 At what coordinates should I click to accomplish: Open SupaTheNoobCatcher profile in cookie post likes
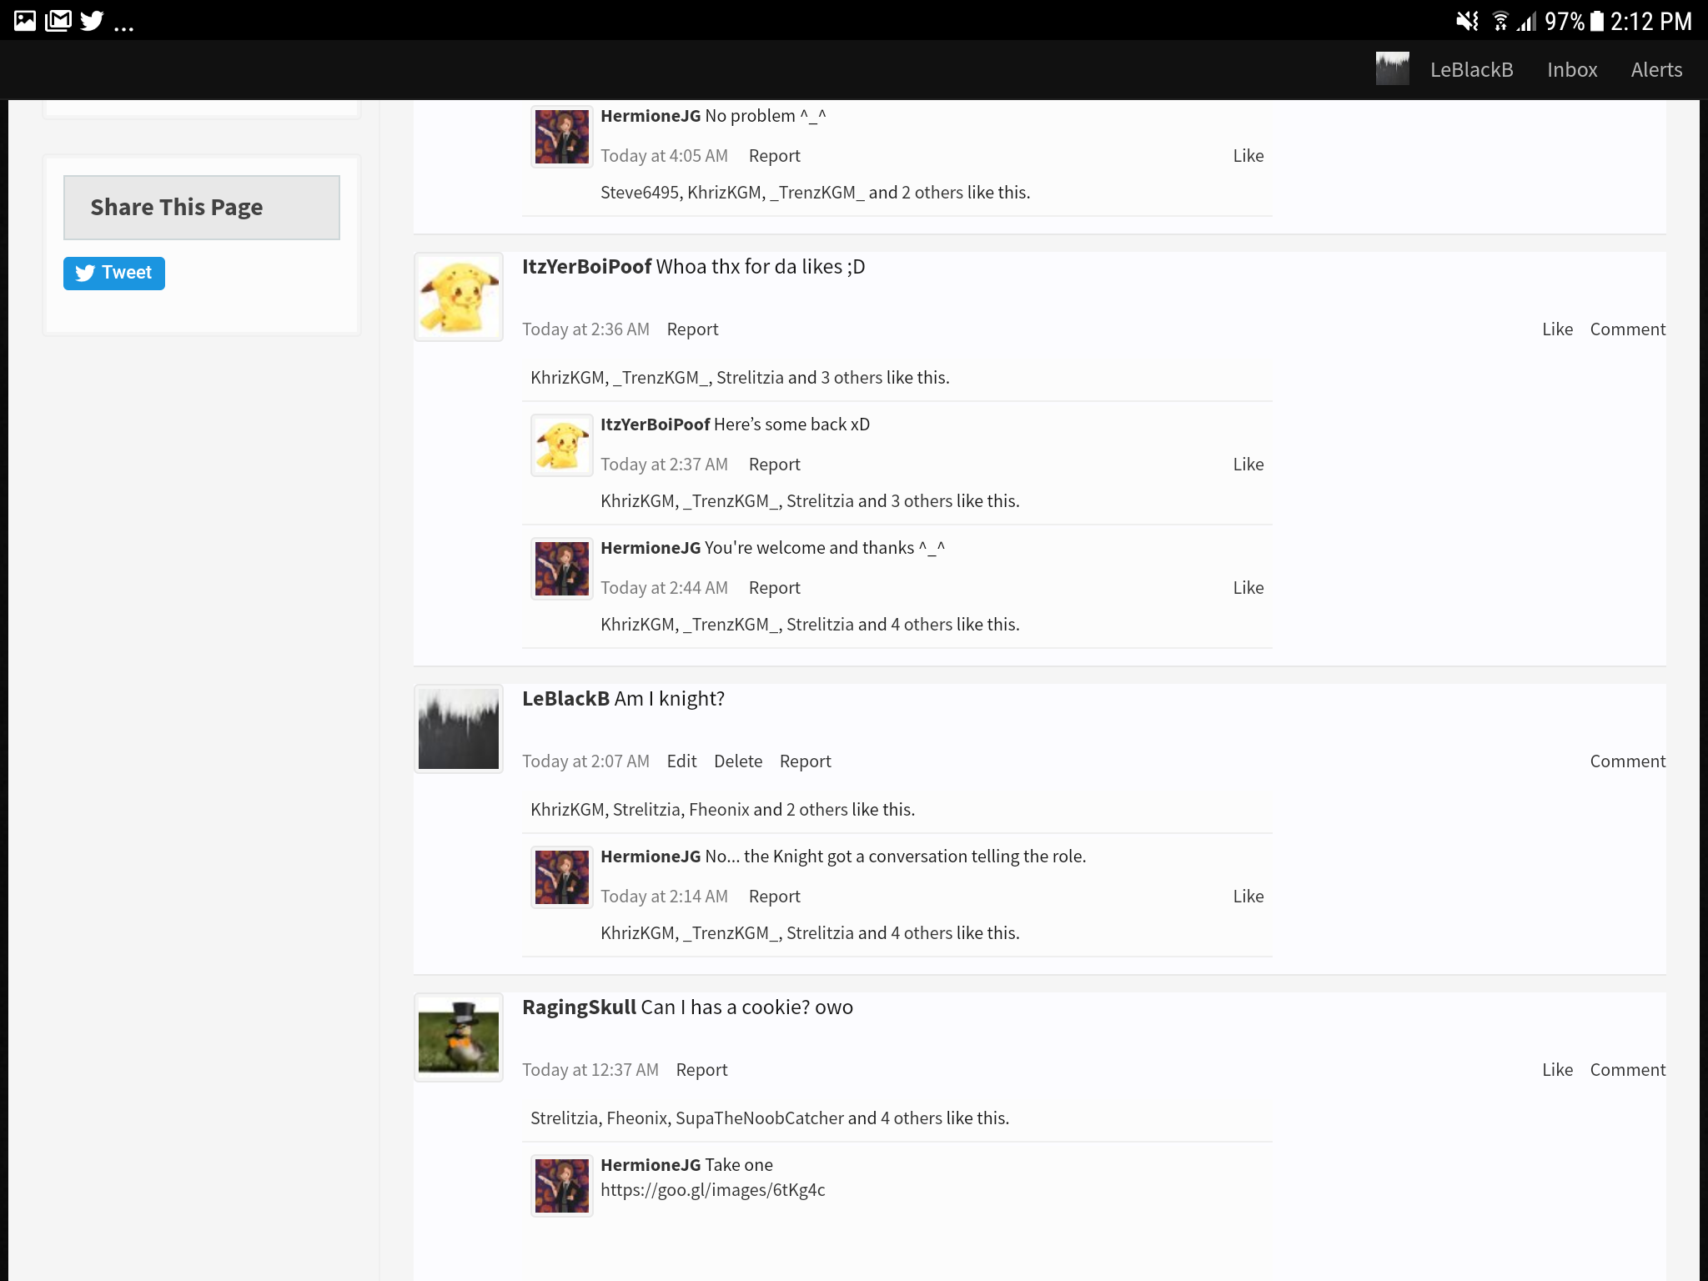click(x=760, y=1118)
